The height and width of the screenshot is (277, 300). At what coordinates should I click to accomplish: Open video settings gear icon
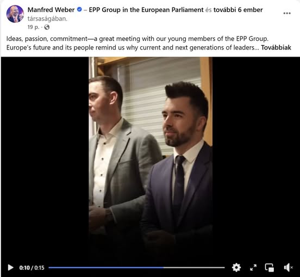pyautogui.click(x=236, y=267)
